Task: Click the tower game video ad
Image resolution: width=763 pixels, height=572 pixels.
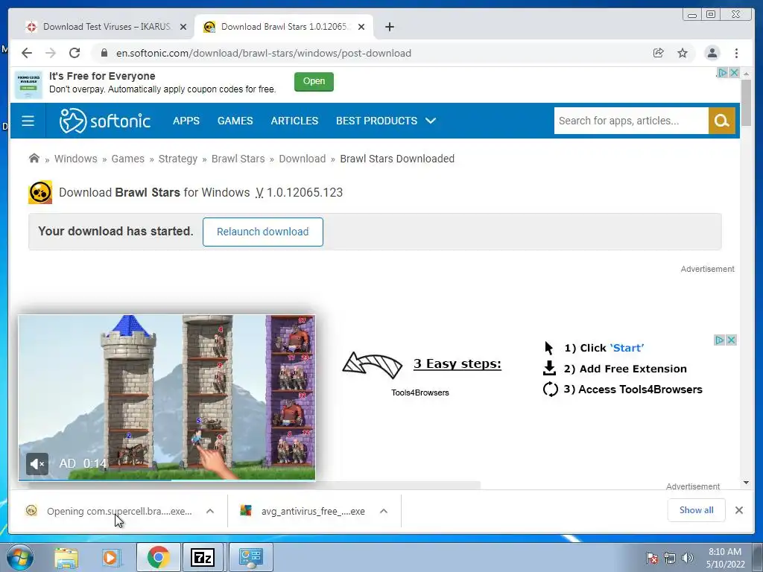Action: (x=166, y=398)
